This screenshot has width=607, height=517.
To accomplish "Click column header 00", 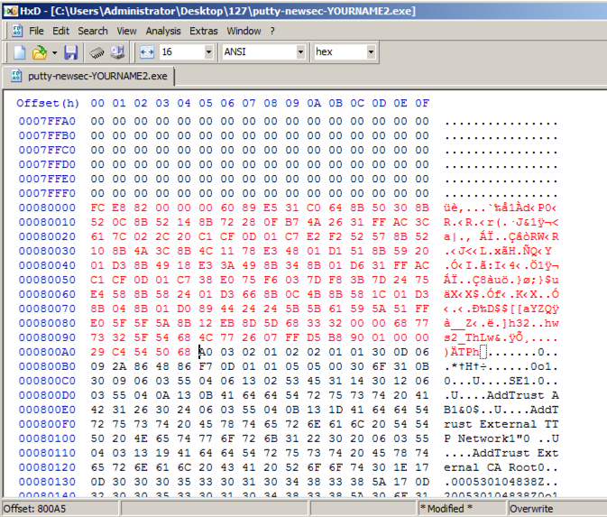I will (x=97, y=104).
